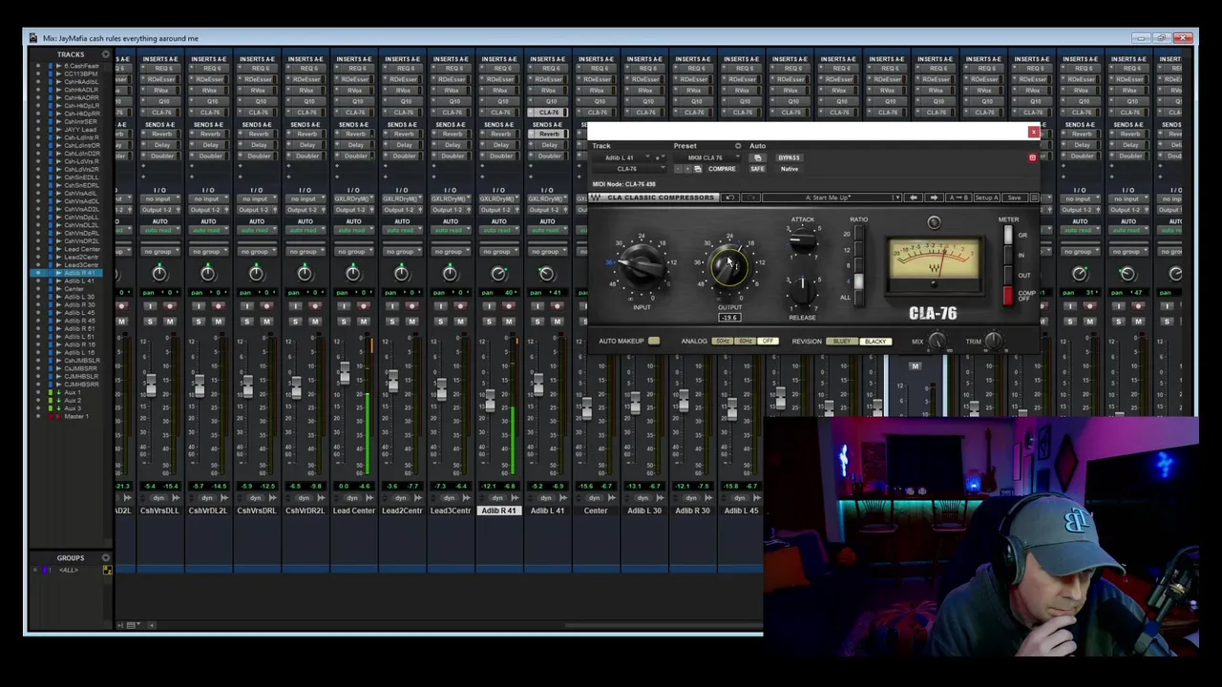Click the plugin target icon in header

(1033, 157)
